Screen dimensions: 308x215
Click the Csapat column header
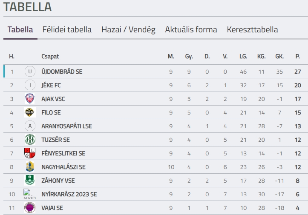pyautogui.click(x=50, y=56)
